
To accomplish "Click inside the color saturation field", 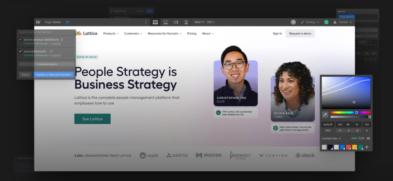I will click(346, 93).
